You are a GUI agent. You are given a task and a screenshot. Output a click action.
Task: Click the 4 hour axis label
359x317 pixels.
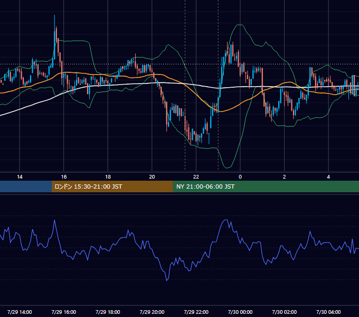click(328, 177)
